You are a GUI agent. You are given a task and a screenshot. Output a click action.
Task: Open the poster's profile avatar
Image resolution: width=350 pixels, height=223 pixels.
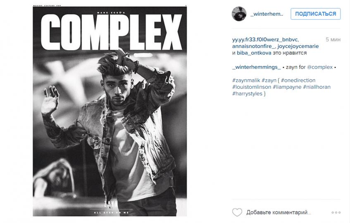(239, 14)
